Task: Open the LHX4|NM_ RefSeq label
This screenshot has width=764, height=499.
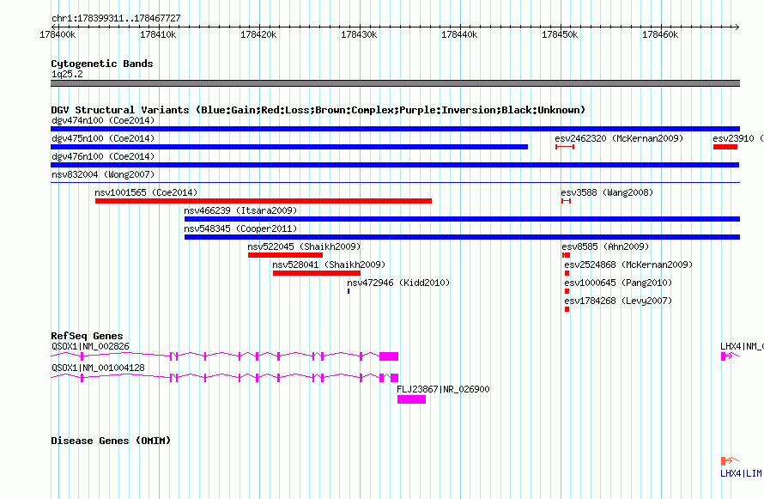Action: coord(742,346)
